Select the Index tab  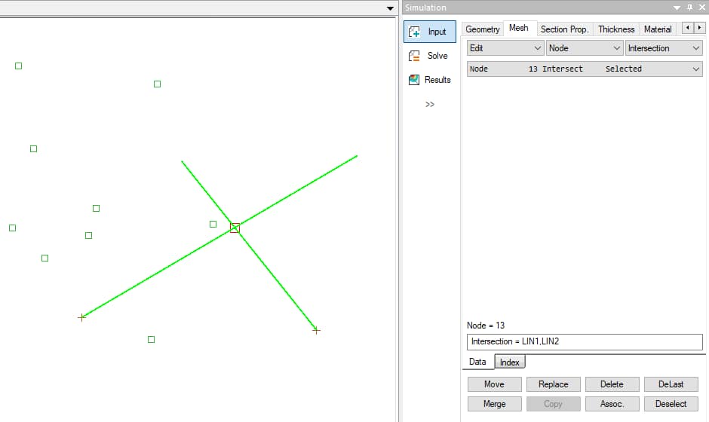[510, 362]
